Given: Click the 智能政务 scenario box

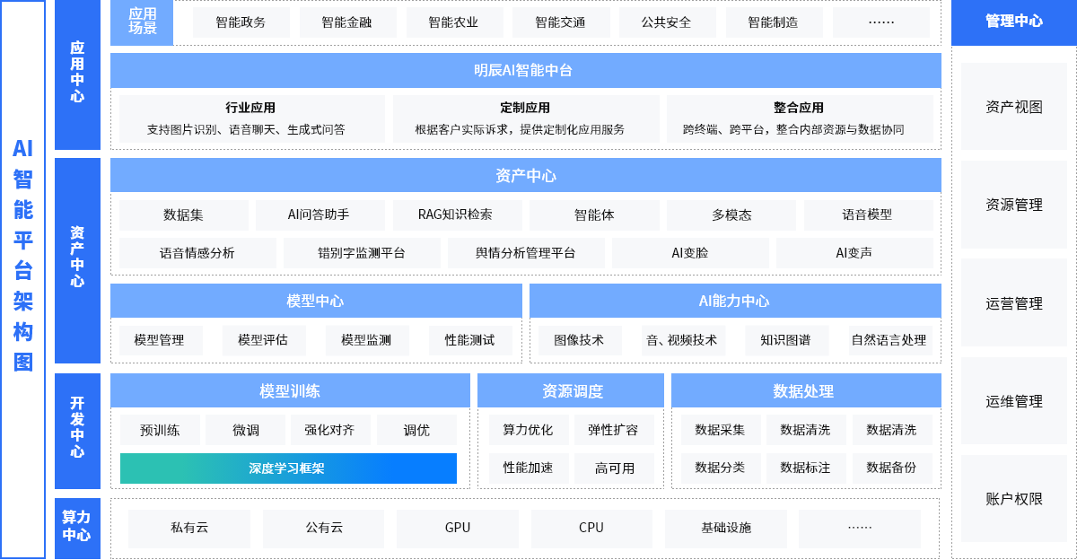Looking at the screenshot, I should (x=241, y=22).
